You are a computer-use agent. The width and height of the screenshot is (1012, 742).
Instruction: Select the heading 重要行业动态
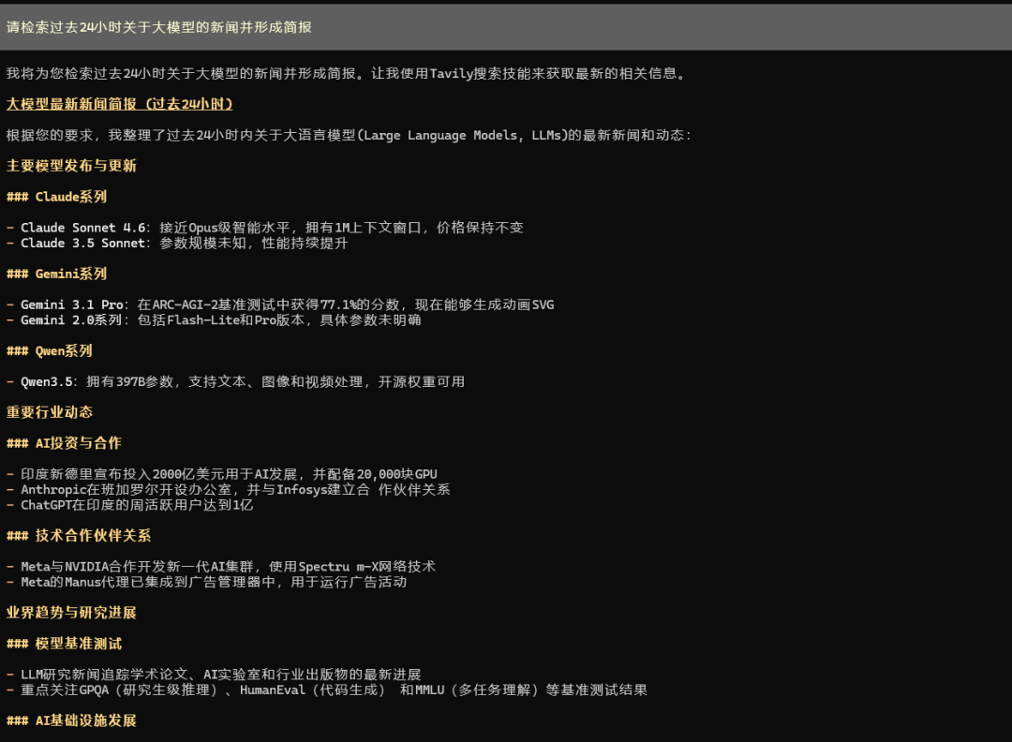coord(49,412)
